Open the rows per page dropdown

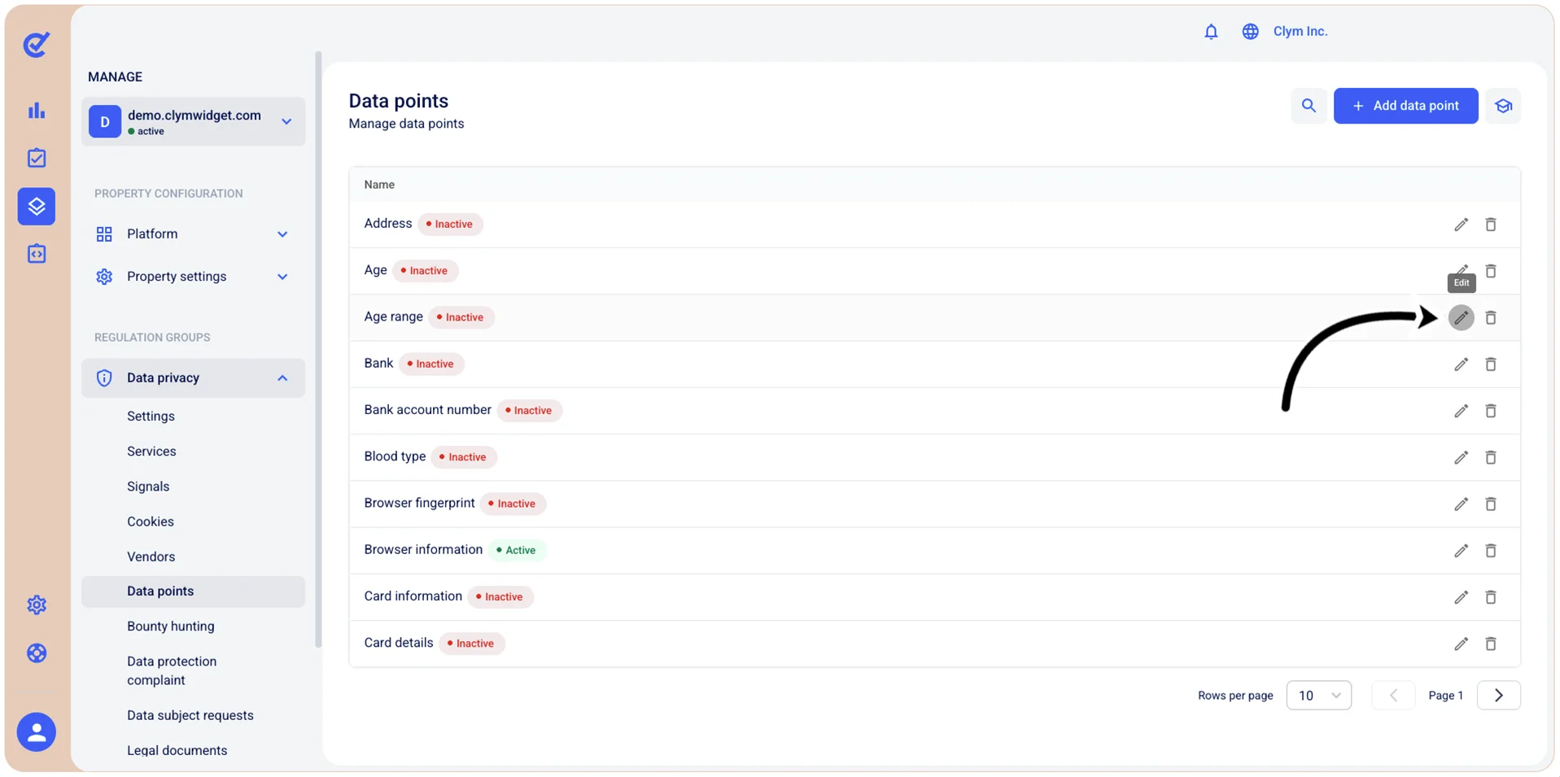[x=1318, y=696]
